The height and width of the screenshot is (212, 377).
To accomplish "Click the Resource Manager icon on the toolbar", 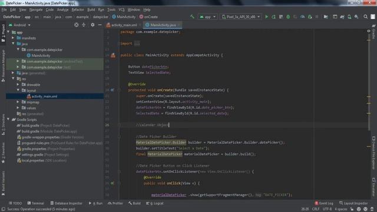I will pyautogui.click(x=335, y=17).
